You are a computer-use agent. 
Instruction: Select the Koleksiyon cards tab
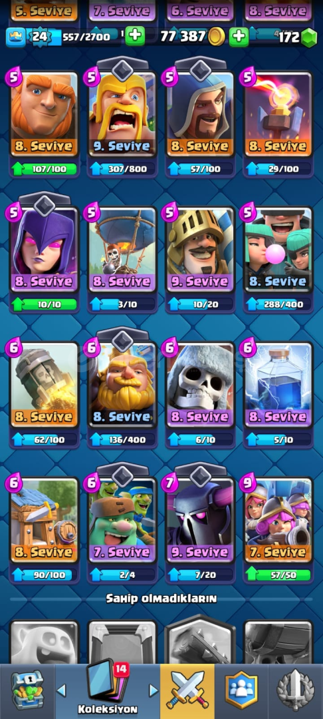pos(107,688)
